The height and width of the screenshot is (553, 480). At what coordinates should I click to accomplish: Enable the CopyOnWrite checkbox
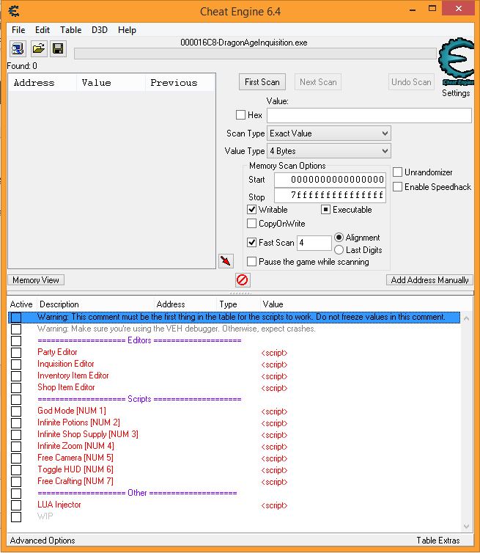[x=251, y=224]
